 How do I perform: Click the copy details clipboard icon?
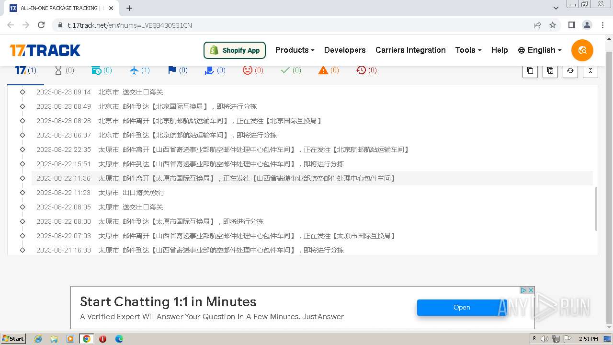550,70
